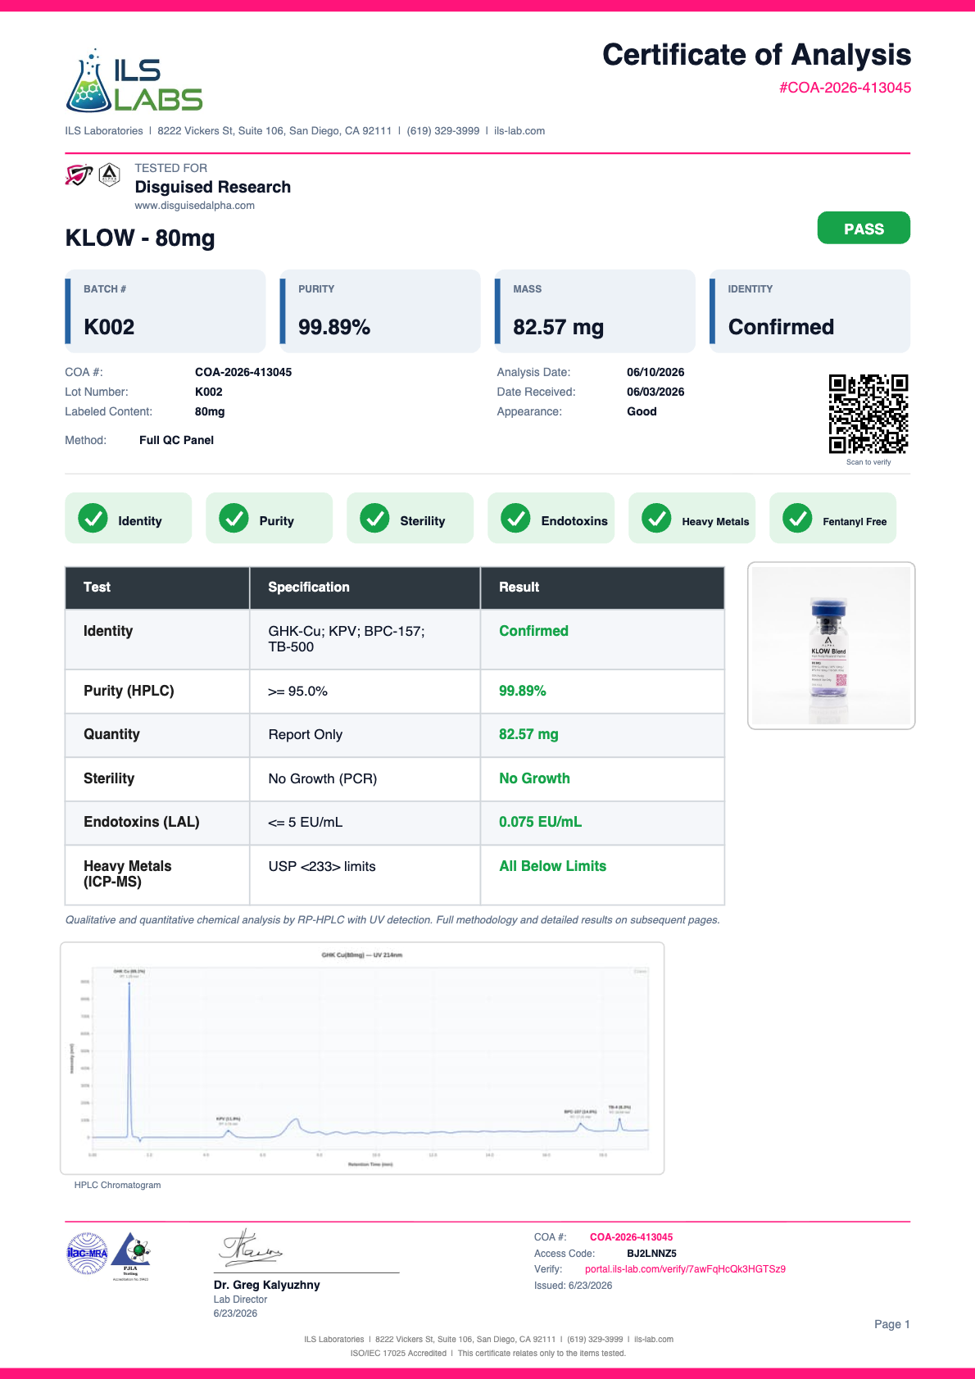This screenshot has width=975, height=1379.
Task: Click the HPLC chromatogram chart
Action: [362, 1059]
